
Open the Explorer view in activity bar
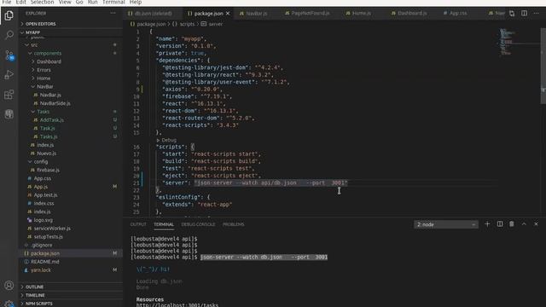[9, 15]
